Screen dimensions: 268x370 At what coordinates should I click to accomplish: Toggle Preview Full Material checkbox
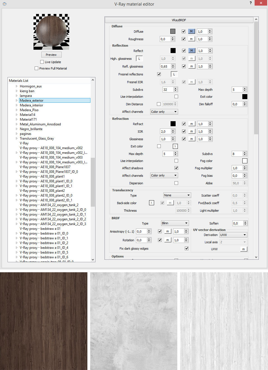coord(37,68)
